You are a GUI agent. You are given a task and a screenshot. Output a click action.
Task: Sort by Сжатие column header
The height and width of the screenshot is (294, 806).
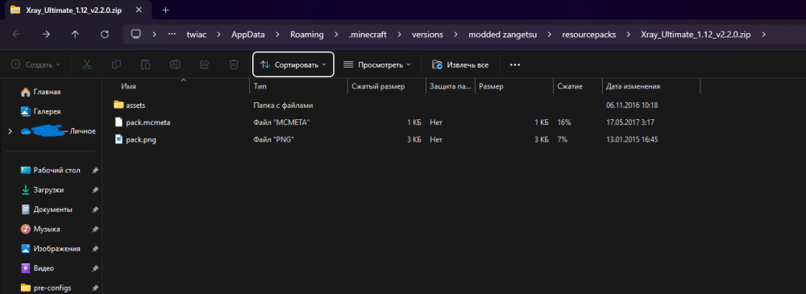pyautogui.click(x=570, y=86)
